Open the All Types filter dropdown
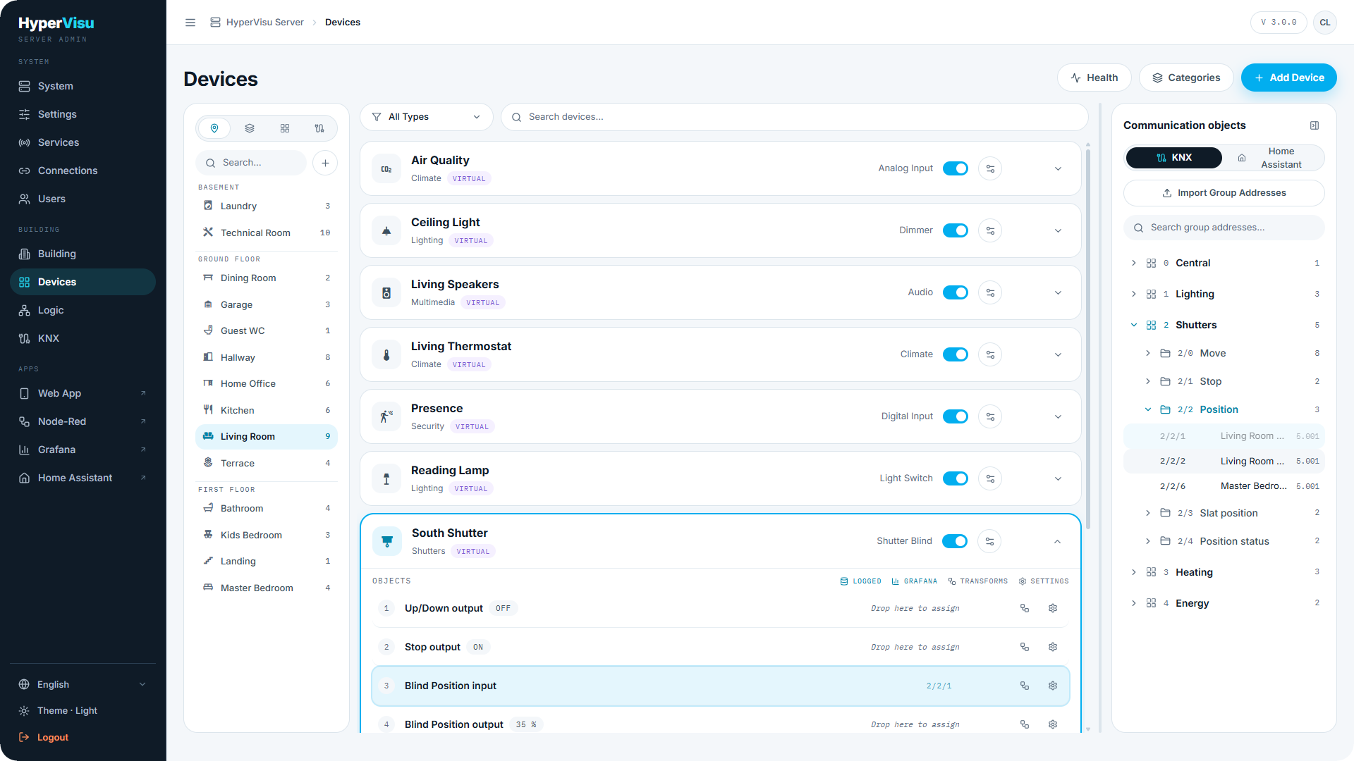 pos(426,117)
